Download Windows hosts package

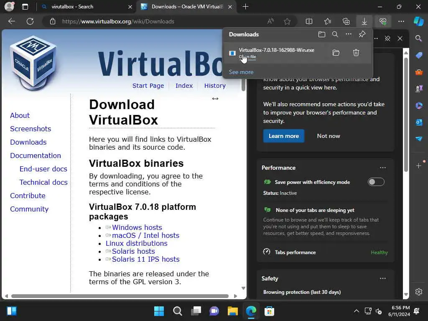coord(137,227)
